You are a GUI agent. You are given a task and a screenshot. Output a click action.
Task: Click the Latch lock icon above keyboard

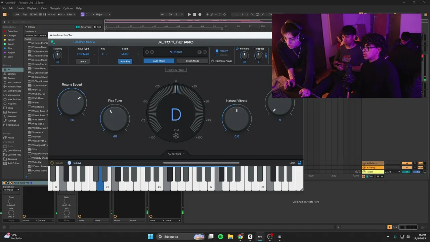point(300,163)
